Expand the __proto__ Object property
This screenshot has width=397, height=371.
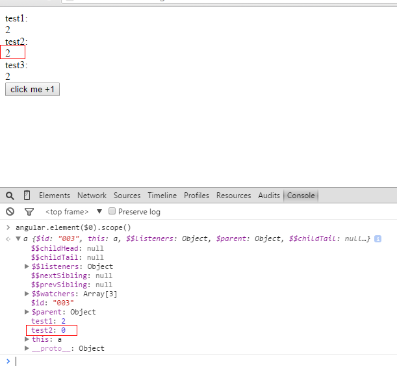click(27, 348)
